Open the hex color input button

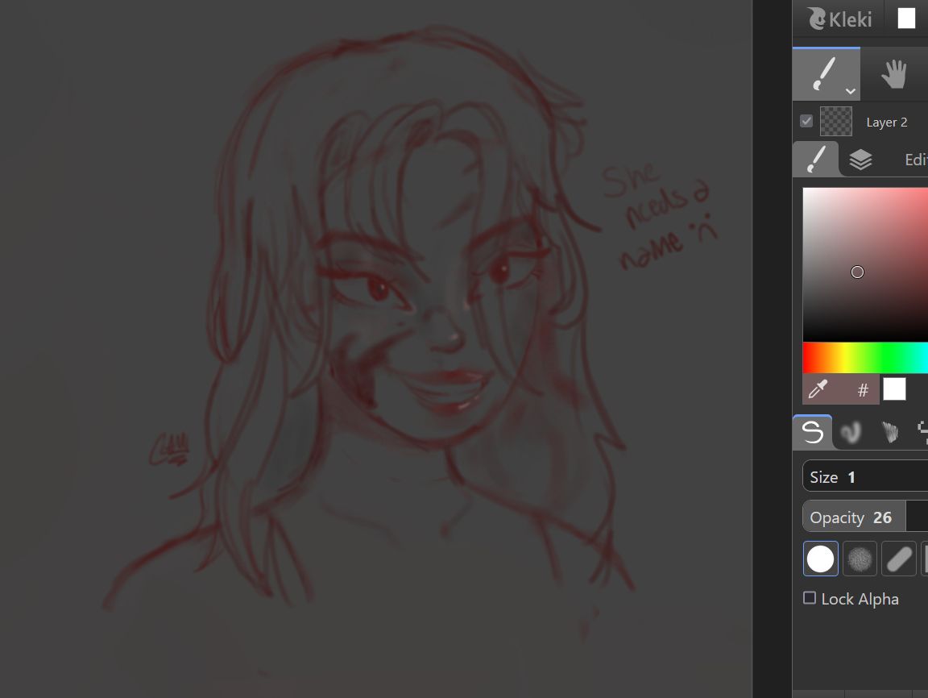(x=862, y=390)
